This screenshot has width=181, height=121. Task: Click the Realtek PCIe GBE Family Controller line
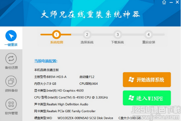[x=65, y=111]
